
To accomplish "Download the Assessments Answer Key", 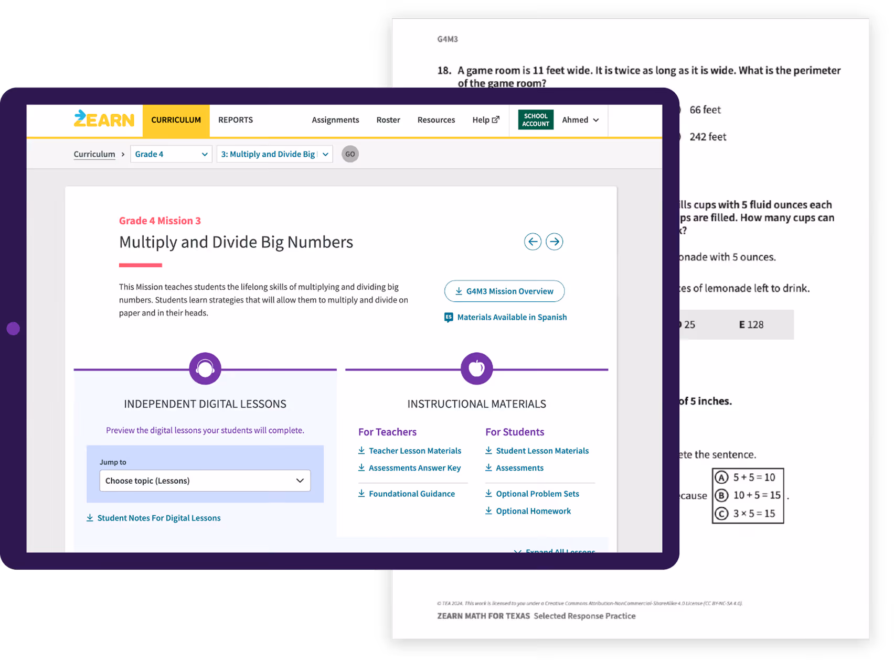I will coord(410,468).
